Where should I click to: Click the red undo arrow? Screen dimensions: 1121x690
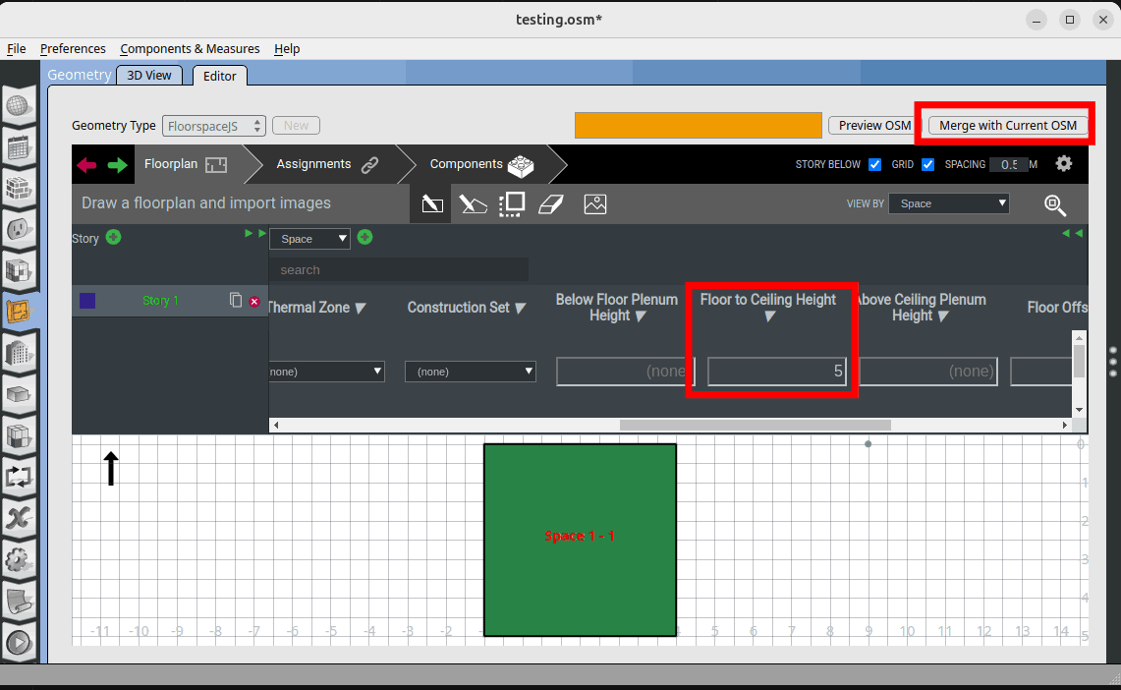coord(87,165)
